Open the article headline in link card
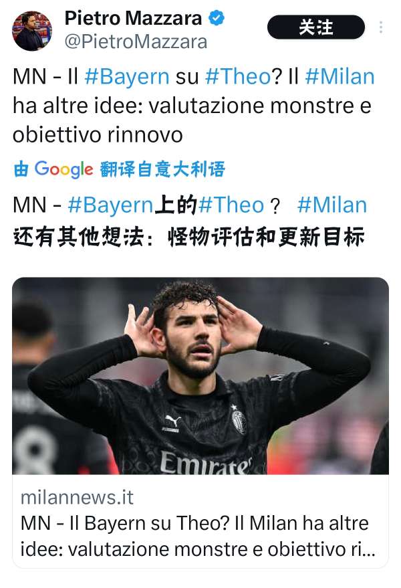Image resolution: width=401 pixels, height=588 pixels. click(x=198, y=536)
